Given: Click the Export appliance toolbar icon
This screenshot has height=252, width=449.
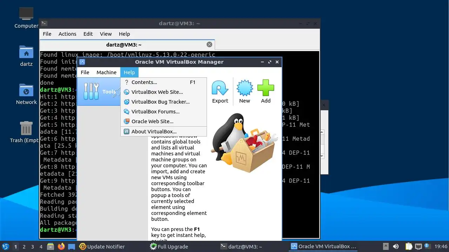Looking at the screenshot, I should (220, 92).
